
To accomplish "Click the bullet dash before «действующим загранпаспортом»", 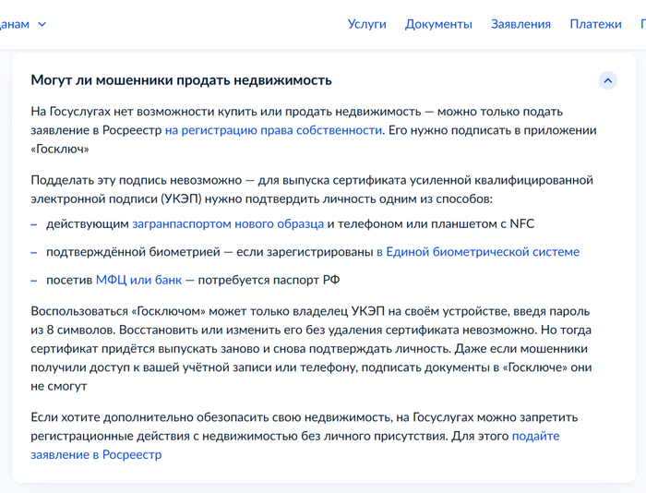I will 34,223.
